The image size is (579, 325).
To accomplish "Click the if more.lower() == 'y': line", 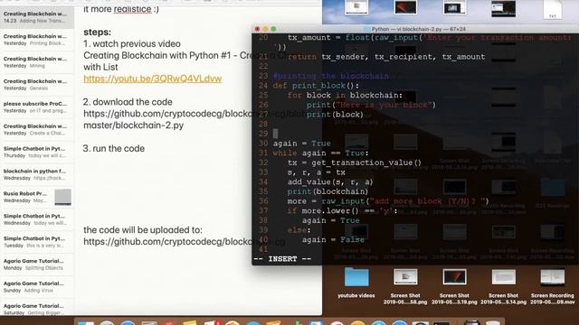I will pyautogui.click(x=342, y=210).
